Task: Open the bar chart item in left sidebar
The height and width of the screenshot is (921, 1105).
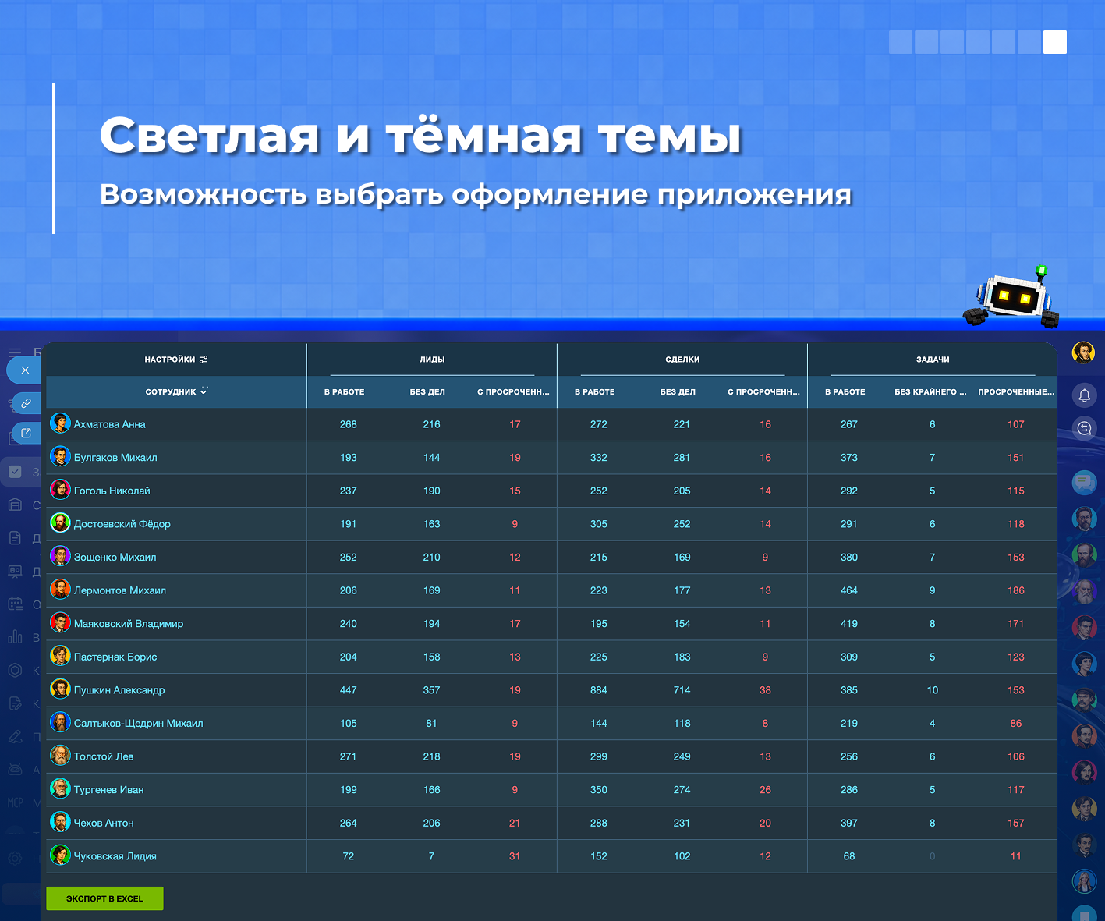Action: pos(15,637)
